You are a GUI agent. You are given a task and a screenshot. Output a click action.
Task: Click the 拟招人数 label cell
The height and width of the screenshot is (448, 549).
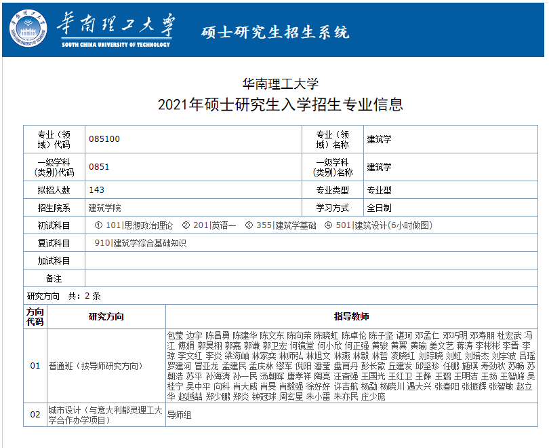point(54,190)
